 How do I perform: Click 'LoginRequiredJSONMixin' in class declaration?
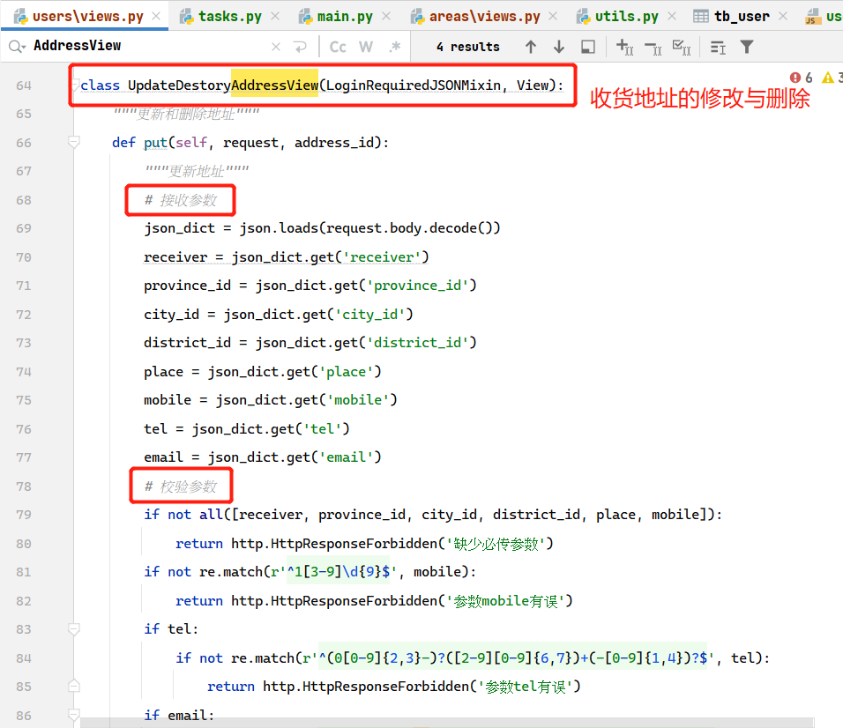413,85
